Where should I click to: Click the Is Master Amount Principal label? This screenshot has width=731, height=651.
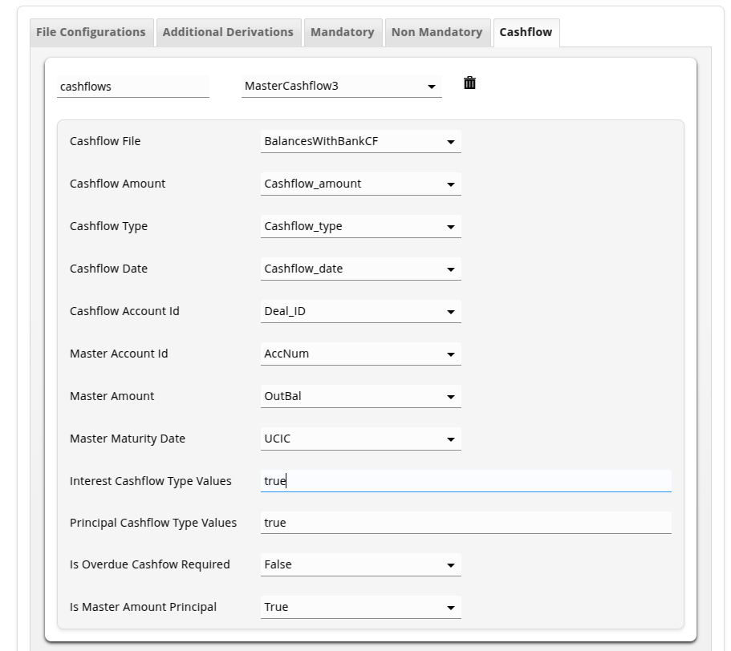(143, 607)
